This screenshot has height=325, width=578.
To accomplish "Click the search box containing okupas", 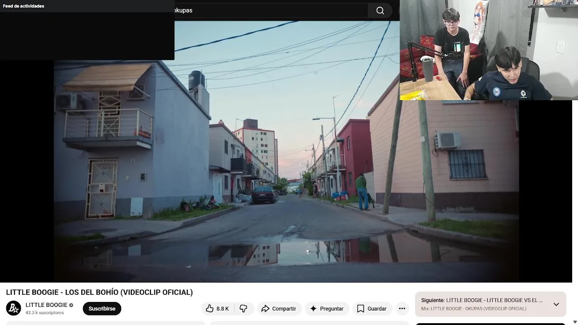I will 271,10.
